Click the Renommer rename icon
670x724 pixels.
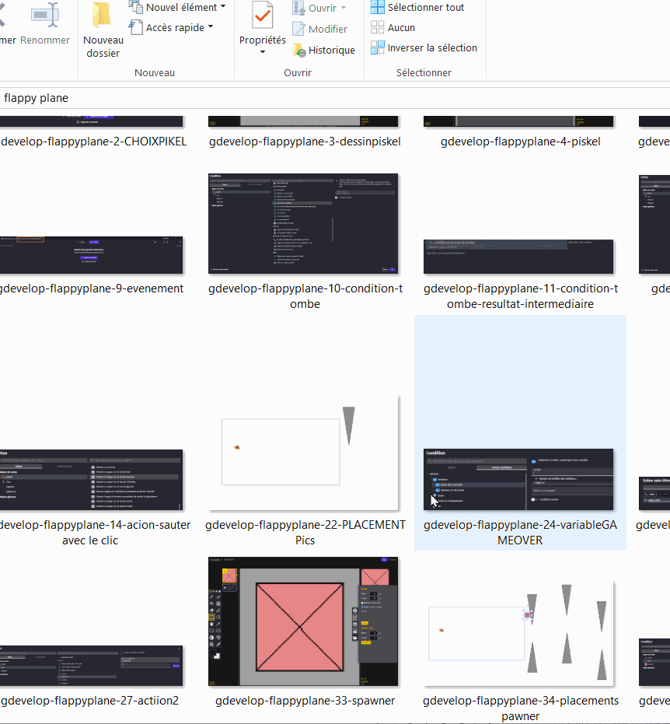pyautogui.click(x=45, y=15)
